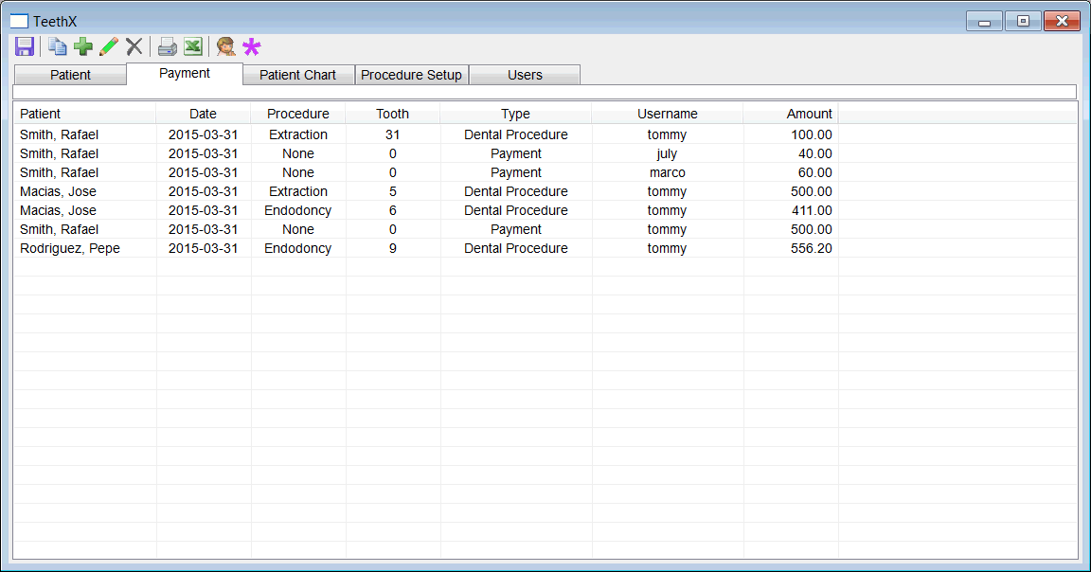Click the search field below the tabs
The height and width of the screenshot is (572, 1091).
click(x=545, y=92)
